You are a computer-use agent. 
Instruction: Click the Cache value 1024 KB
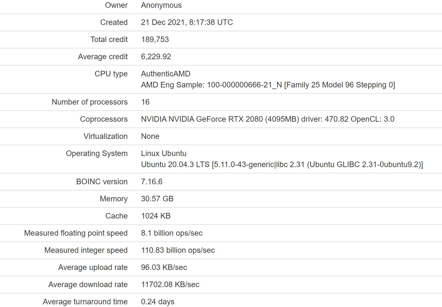pos(156,216)
